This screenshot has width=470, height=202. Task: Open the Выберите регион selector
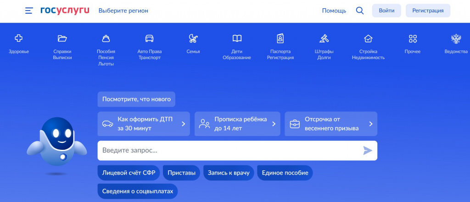(x=123, y=11)
